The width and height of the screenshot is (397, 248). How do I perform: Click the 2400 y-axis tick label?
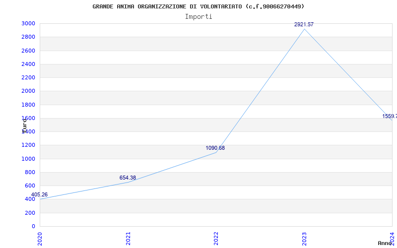28,64
